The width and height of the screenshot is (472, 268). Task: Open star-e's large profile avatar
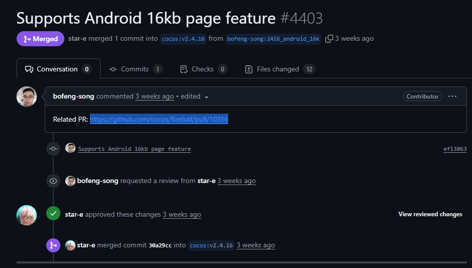click(x=27, y=215)
